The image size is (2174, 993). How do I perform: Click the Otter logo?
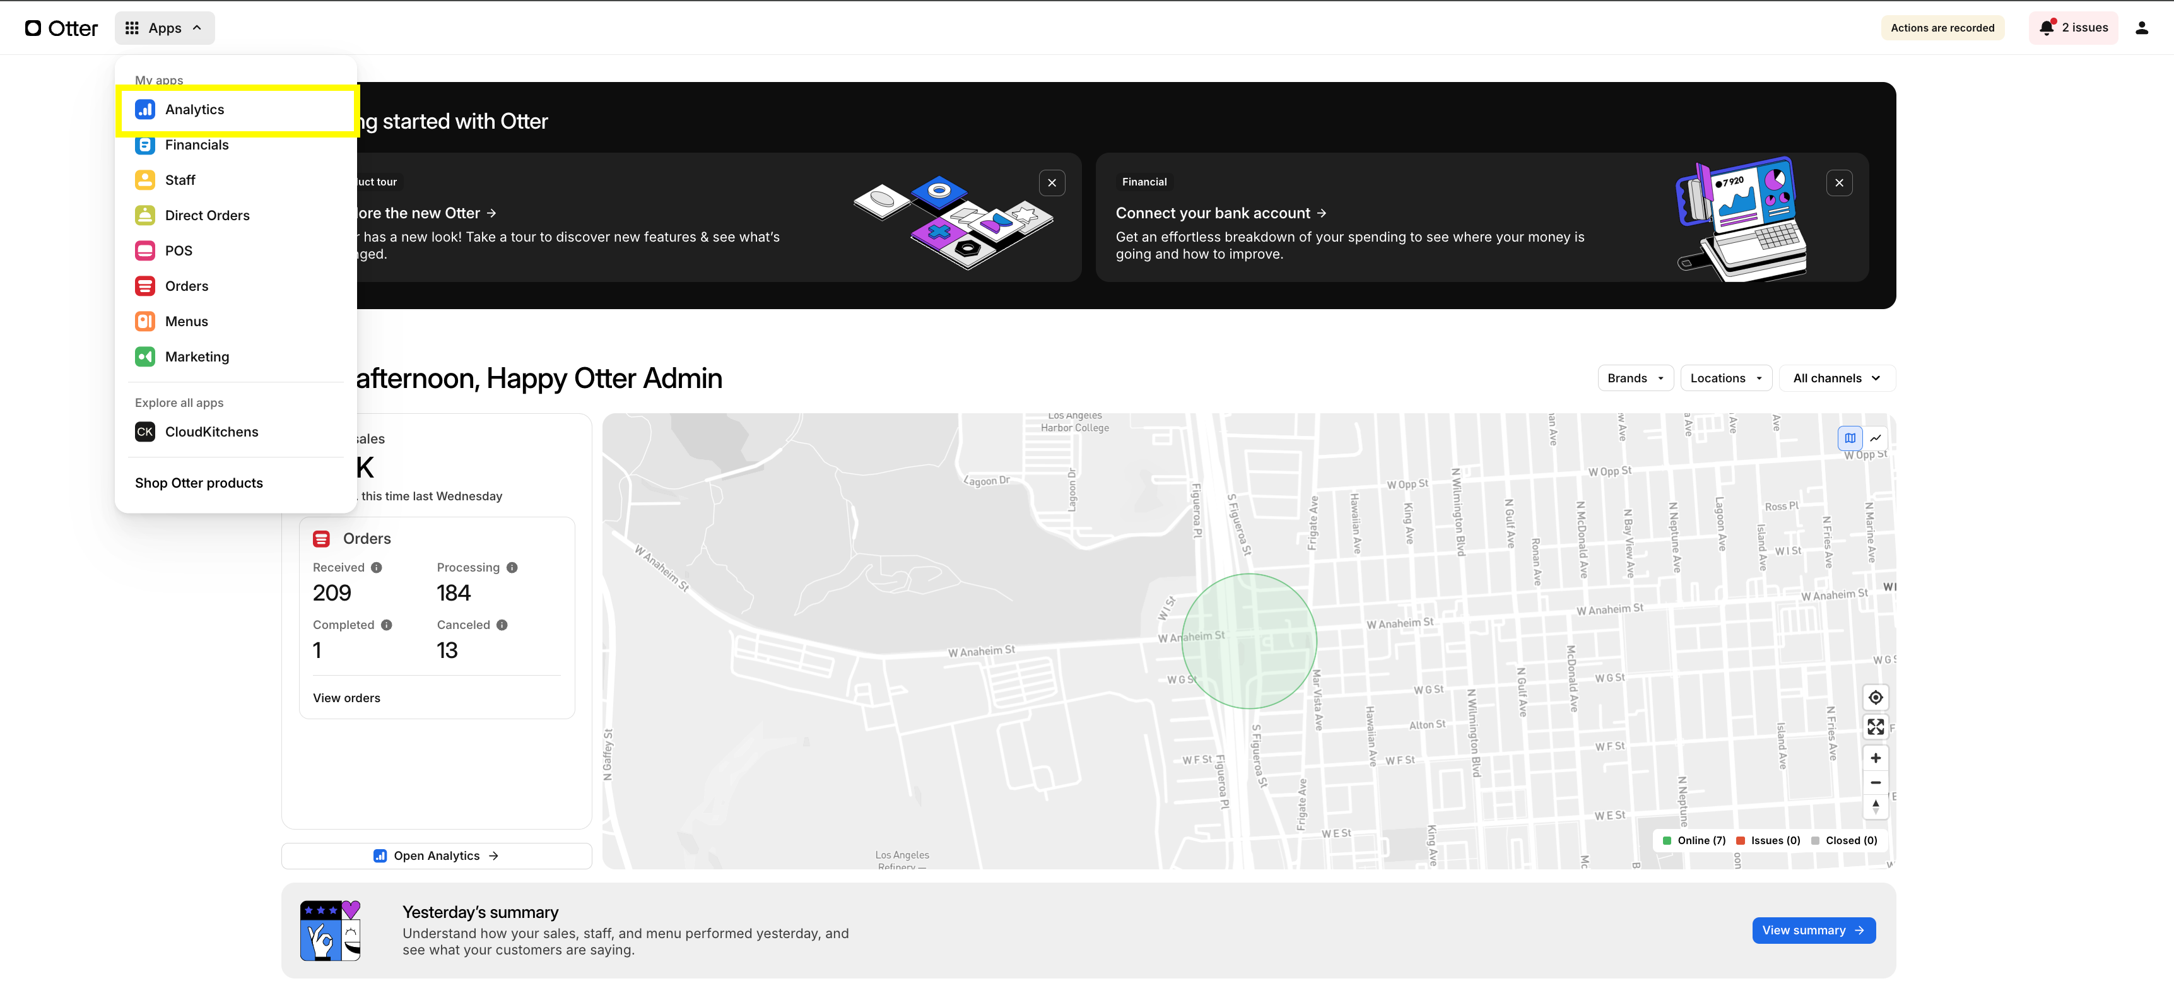click(61, 28)
